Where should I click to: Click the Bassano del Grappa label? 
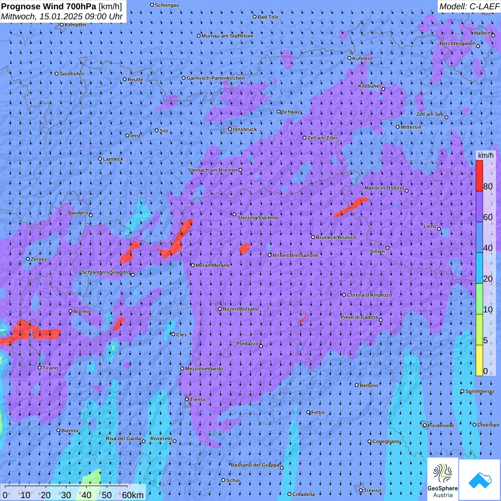coord(255,465)
